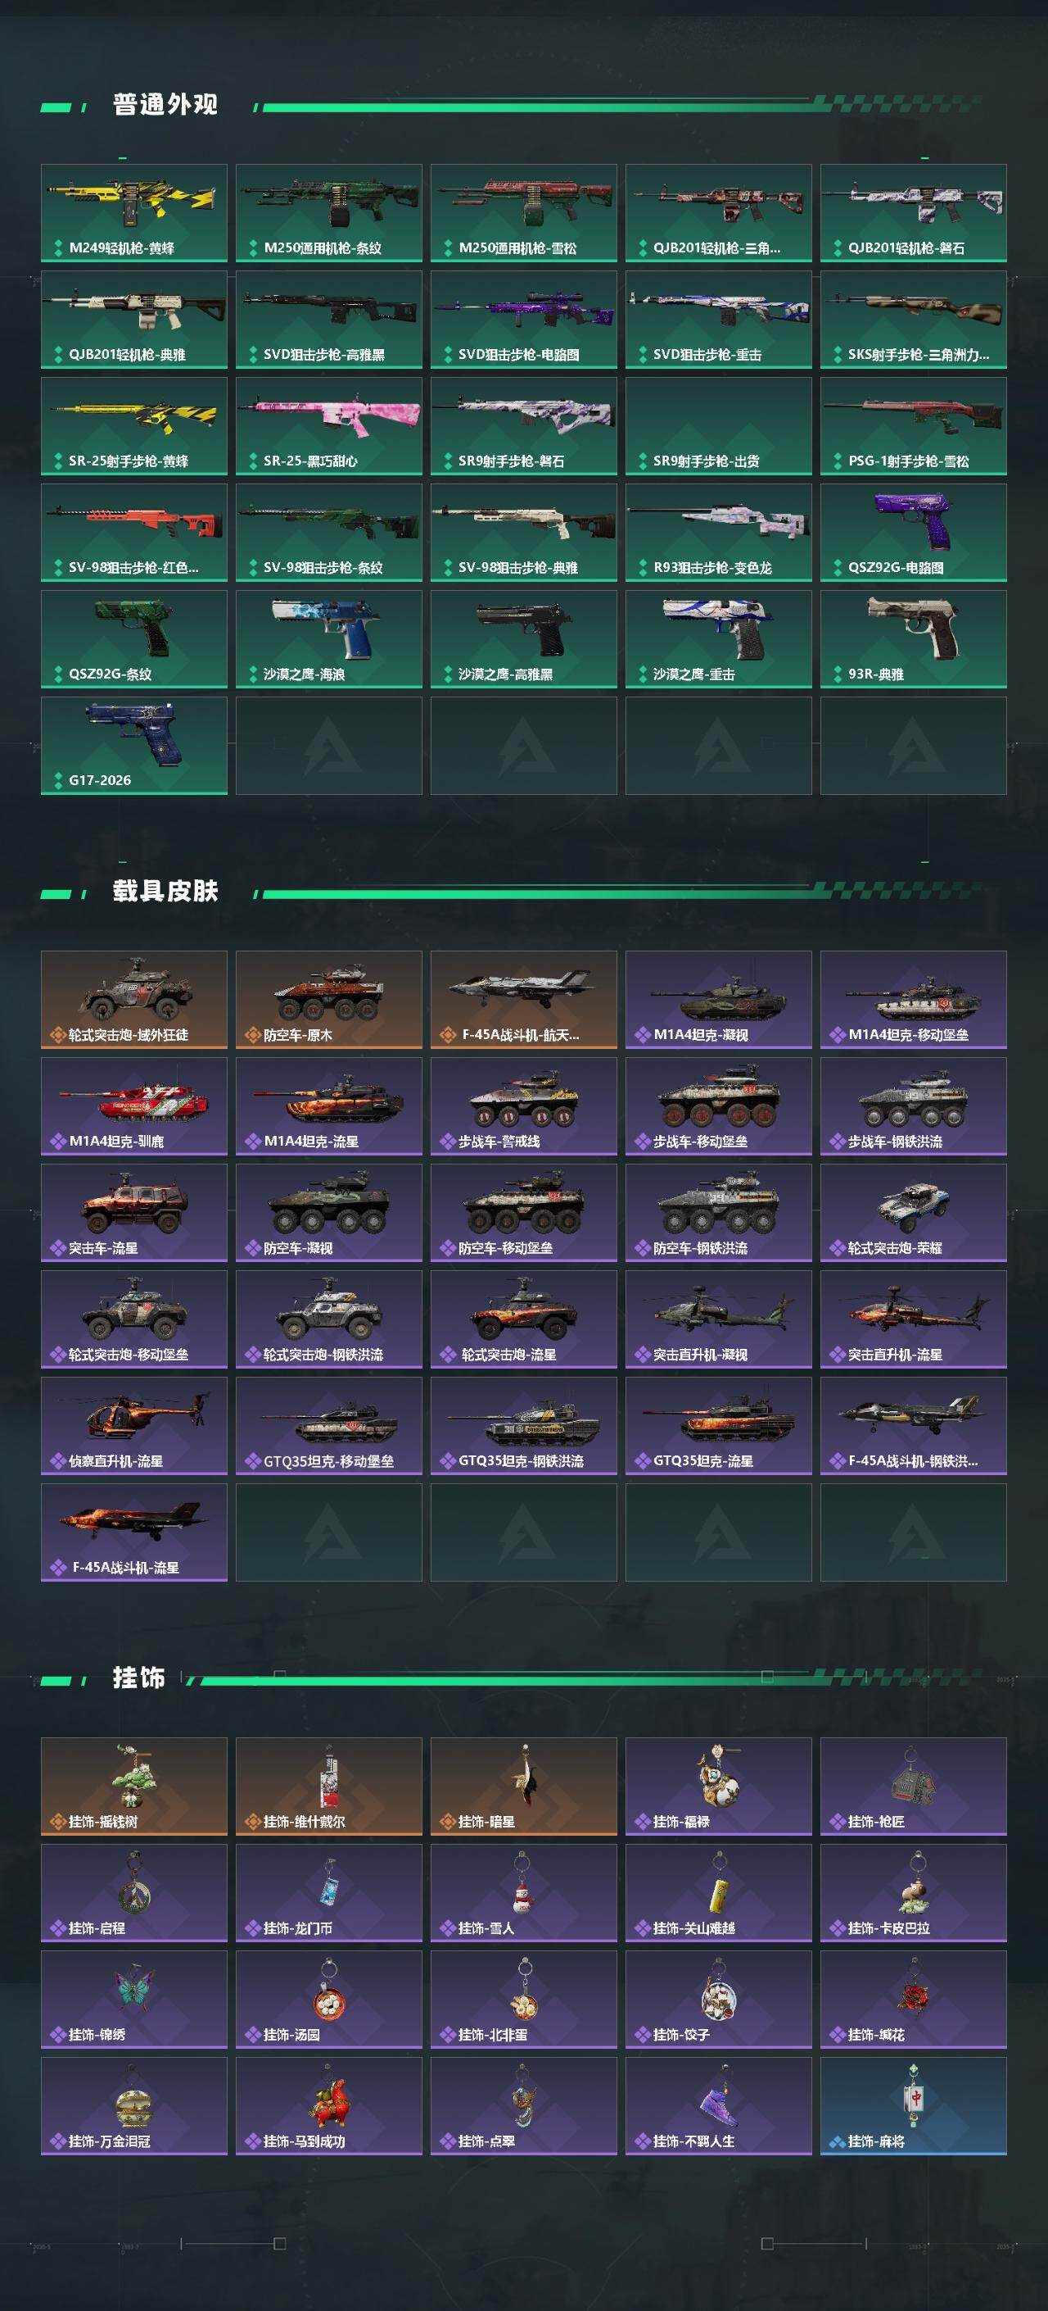Select the 侦察直升机-流星 helicopter skin
Image resolution: width=1048 pixels, height=2311 pixels.
(x=133, y=1426)
